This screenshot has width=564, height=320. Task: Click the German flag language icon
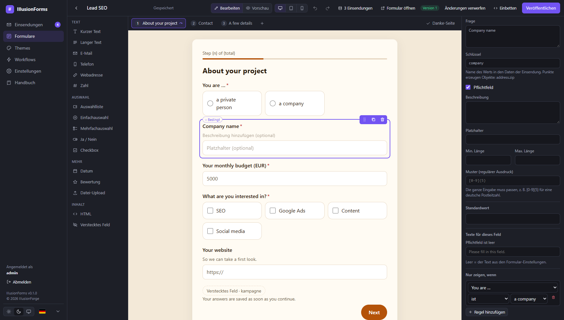(42, 311)
